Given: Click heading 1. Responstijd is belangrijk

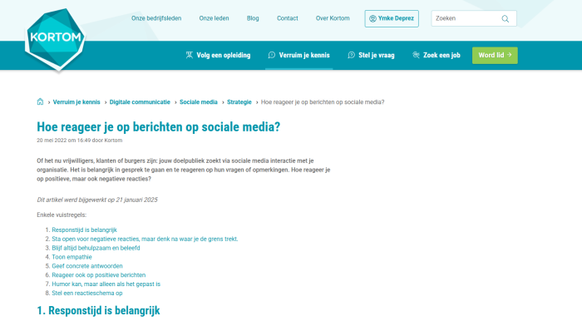Looking at the screenshot, I should click(98, 310).
